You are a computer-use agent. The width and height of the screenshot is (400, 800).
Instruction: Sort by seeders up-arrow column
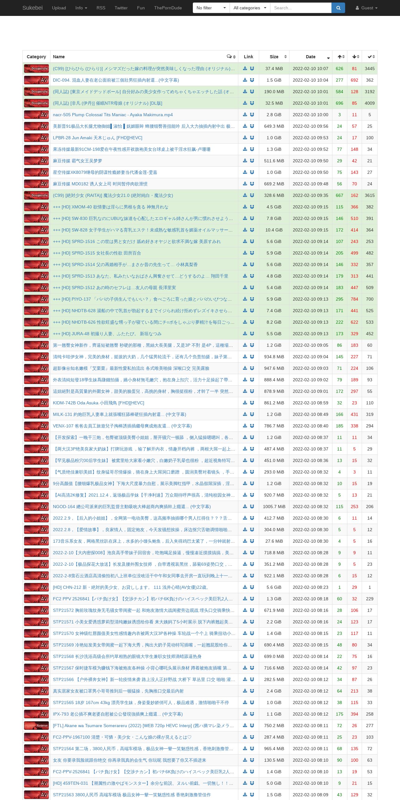click(340, 57)
